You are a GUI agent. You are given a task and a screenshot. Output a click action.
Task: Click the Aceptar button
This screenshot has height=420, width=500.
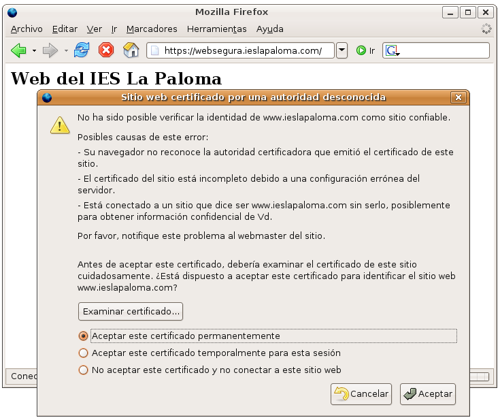pyautogui.click(x=428, y=394)
